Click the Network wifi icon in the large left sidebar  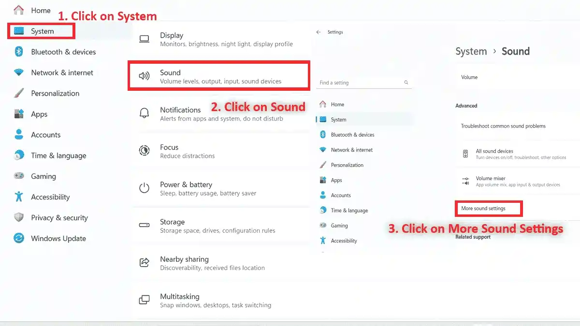tap(19, 72)
